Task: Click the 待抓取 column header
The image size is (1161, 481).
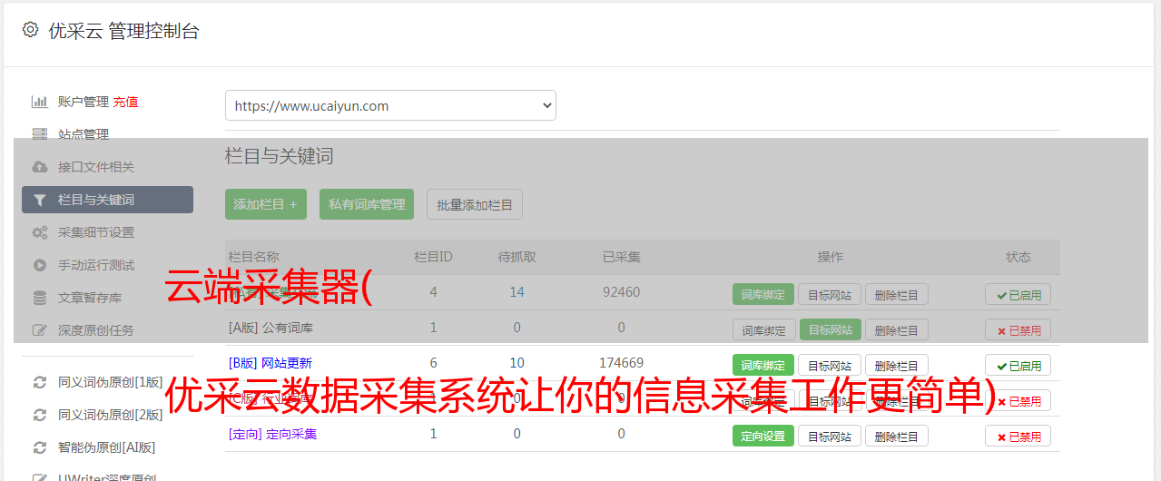Action: [x=517, y=257]
